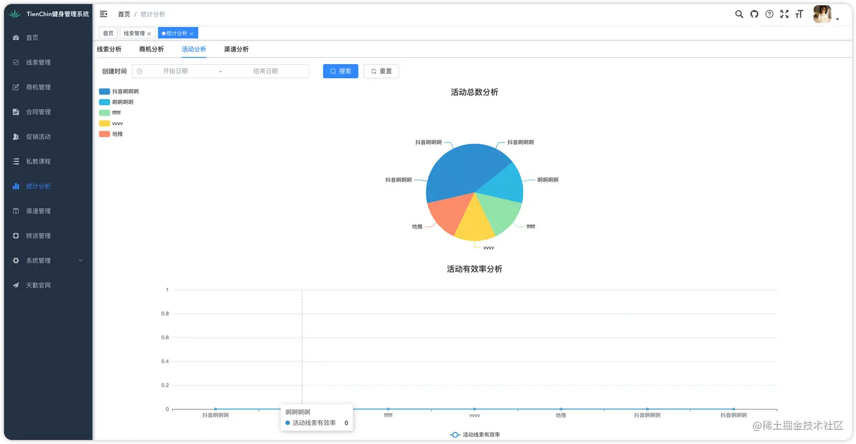
Task: Open the search magnifier in the top bar
Action: [x=739, y=14]
